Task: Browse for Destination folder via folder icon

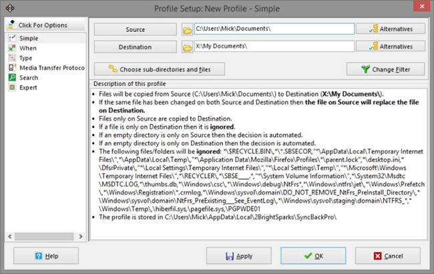Action: tap(188, 47)
